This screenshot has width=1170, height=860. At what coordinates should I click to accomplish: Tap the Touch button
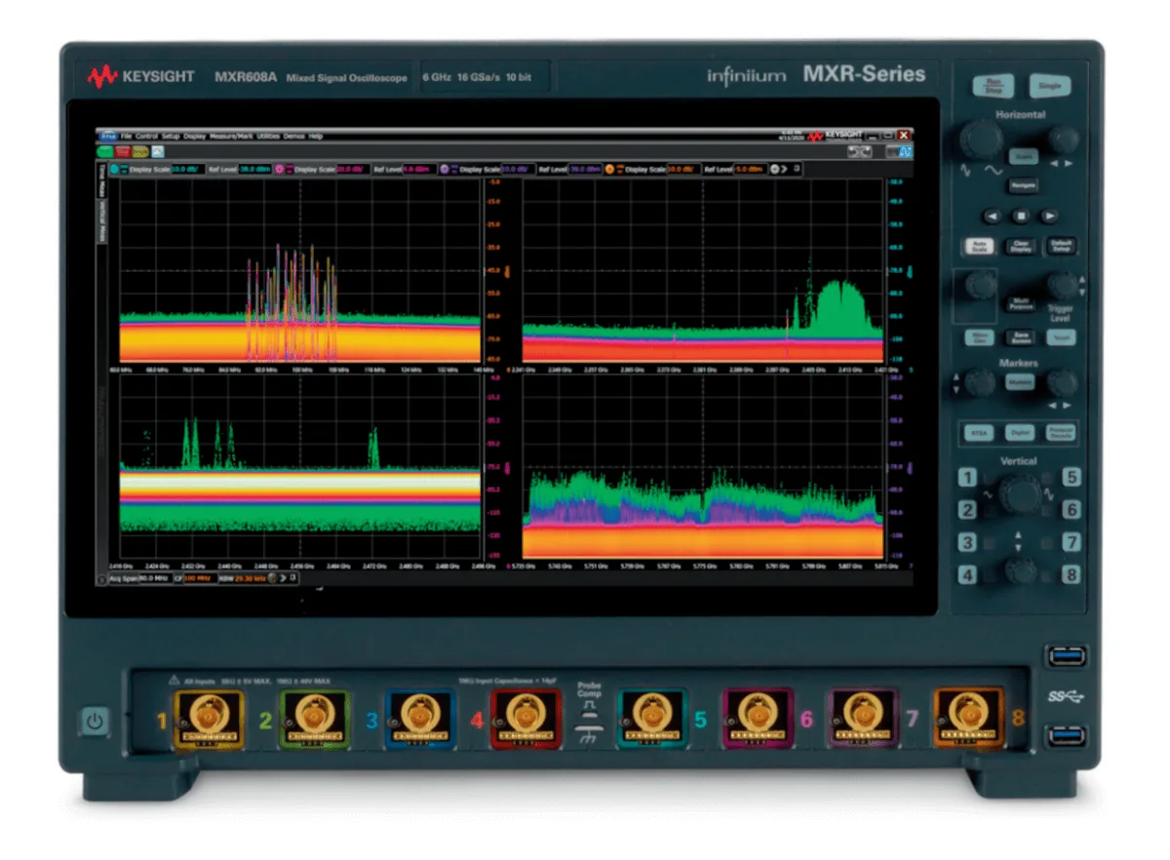1062,337
